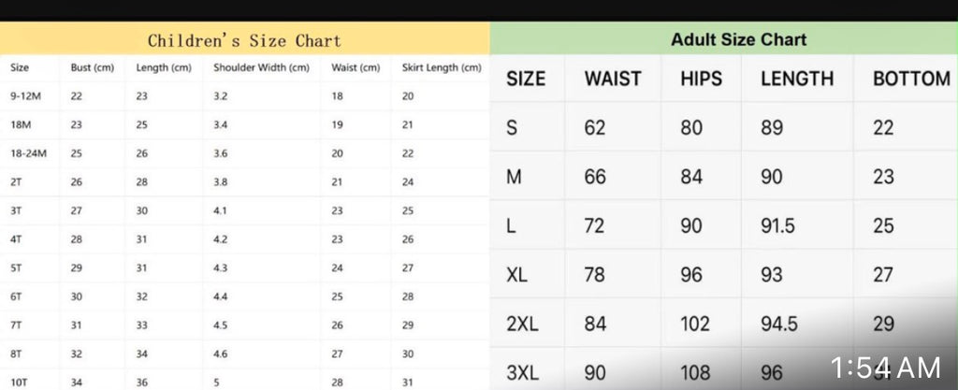Select the adult LENGTH column header

pyautogui.click(x=797, y=79)
